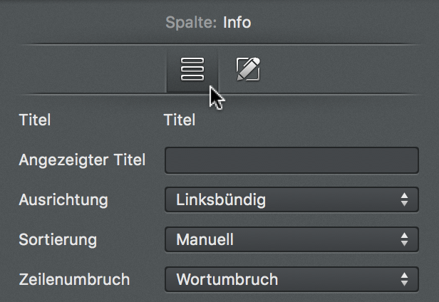Select the Titel value text
The image size is (439, 302).
[180, 120]
